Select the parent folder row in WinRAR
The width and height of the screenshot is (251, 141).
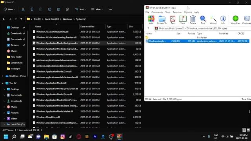click(x=197, y=38)
